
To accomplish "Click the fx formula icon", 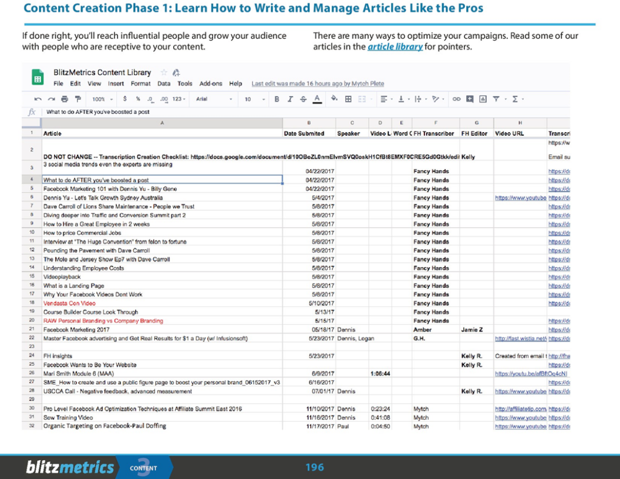I will [32, 112].
